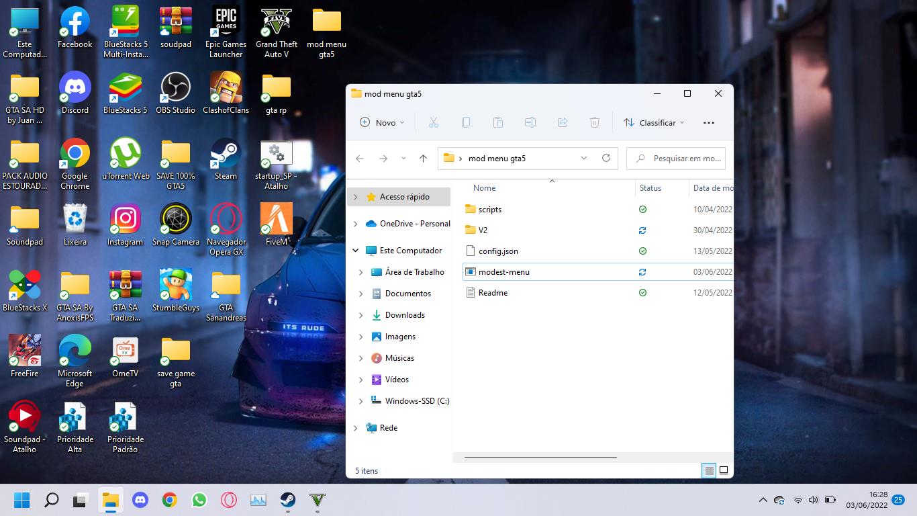The width and height of the screenshot is (917, 516).
Task: Expand the Downloads tree node
Action: coord(360,315)
